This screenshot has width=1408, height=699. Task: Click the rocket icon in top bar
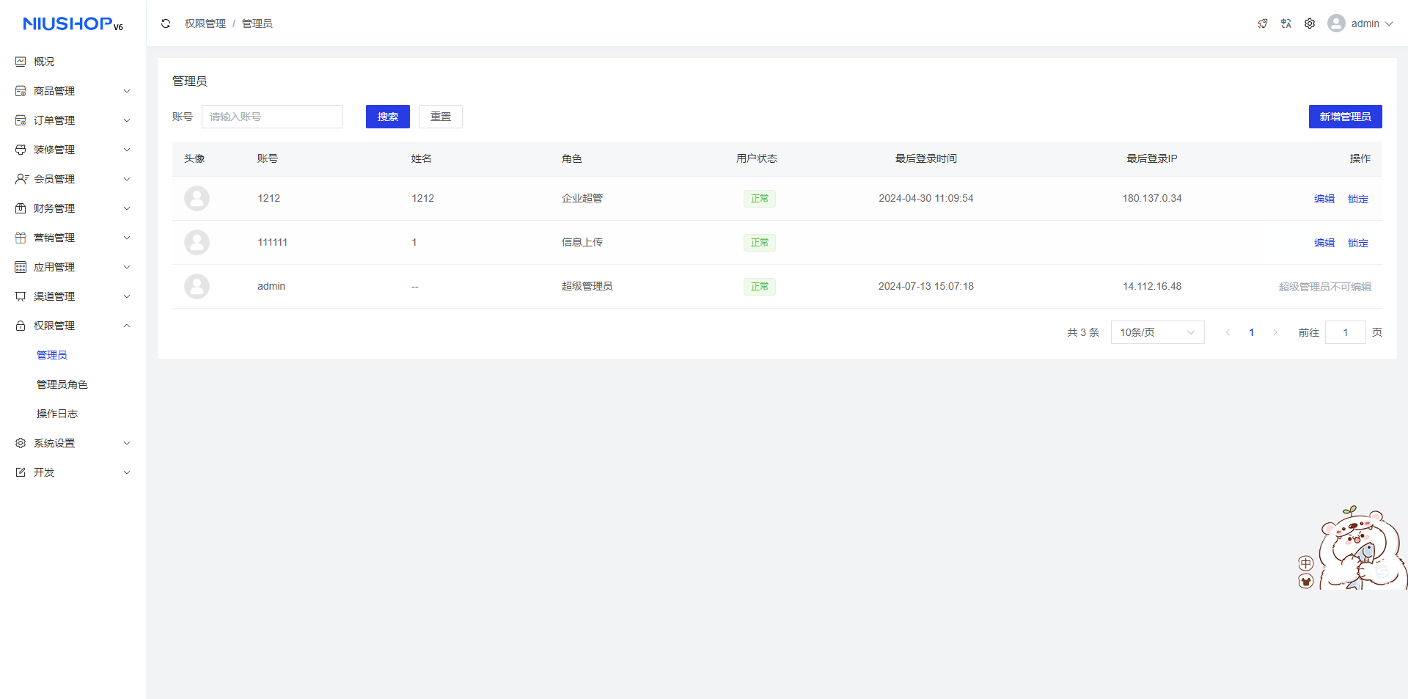(1263, 23)
